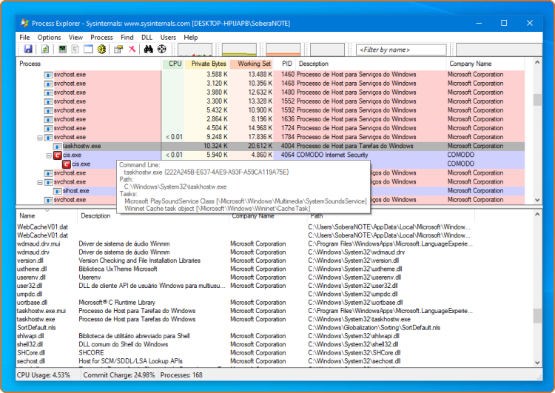555x393 pixels.
Task: Click the Refresh Now toolbar icon
Action: pyautogui.click(x=45, y=49)
